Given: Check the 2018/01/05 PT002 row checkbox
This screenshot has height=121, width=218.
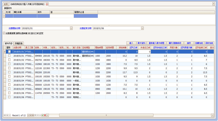Looking at the screenshot, I should (9, 89).
